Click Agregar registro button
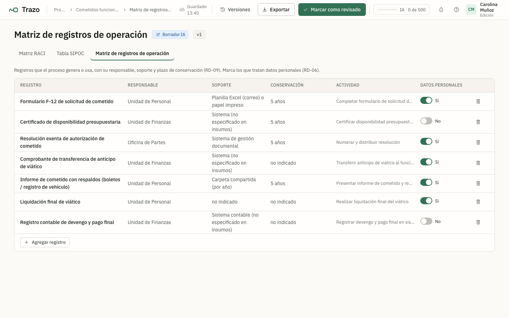Screen dimensions: 509x318 pyautogui.click(x=45, y=242)
